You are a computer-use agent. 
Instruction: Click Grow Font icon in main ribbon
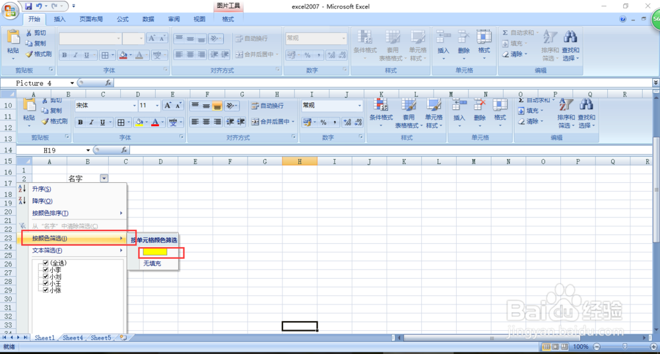point(152,38)
